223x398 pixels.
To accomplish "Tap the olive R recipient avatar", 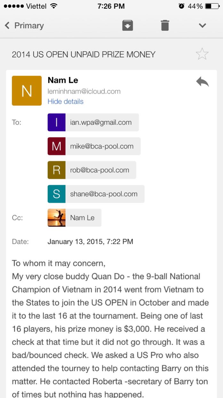I will [57, 170].
